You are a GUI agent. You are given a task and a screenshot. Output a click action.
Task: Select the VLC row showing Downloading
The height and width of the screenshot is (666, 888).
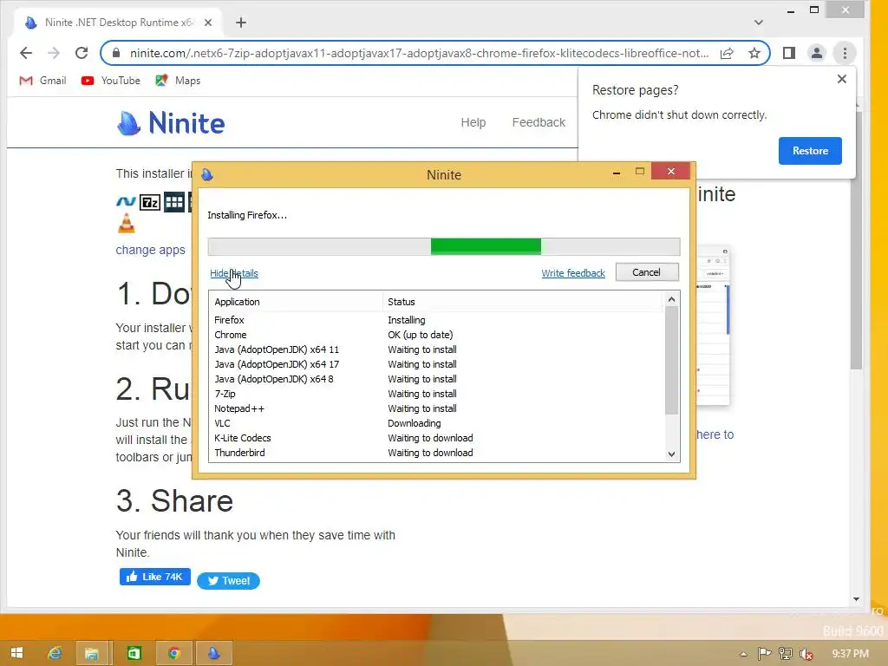[436, 423]
